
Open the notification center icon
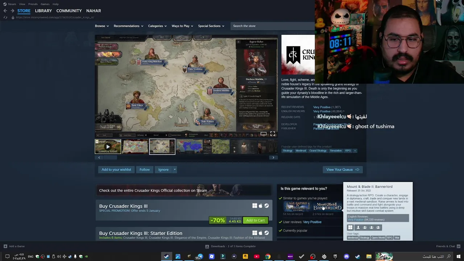click(x=7, y=256)
